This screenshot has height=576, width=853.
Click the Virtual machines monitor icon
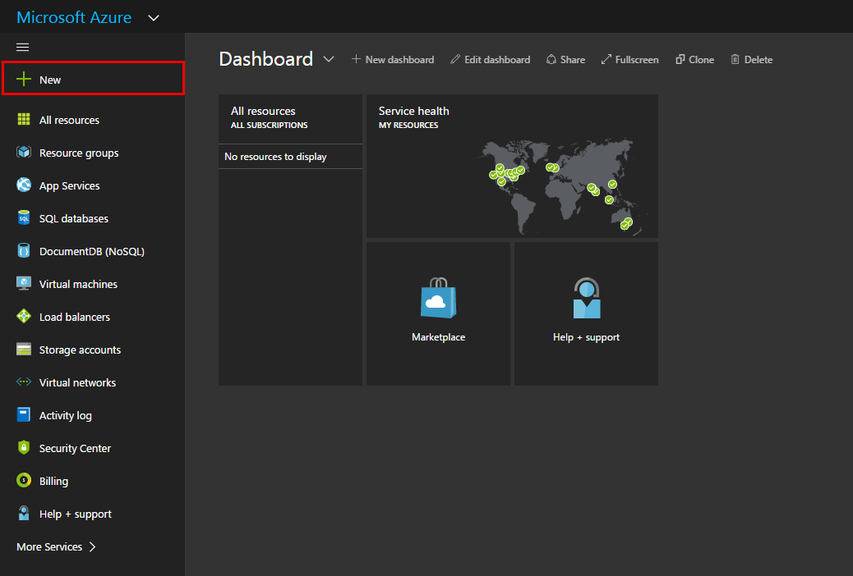[x=23, y=284]
